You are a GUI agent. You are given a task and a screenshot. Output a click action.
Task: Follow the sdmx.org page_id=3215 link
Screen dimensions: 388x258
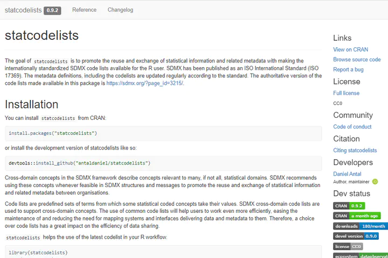144,83
